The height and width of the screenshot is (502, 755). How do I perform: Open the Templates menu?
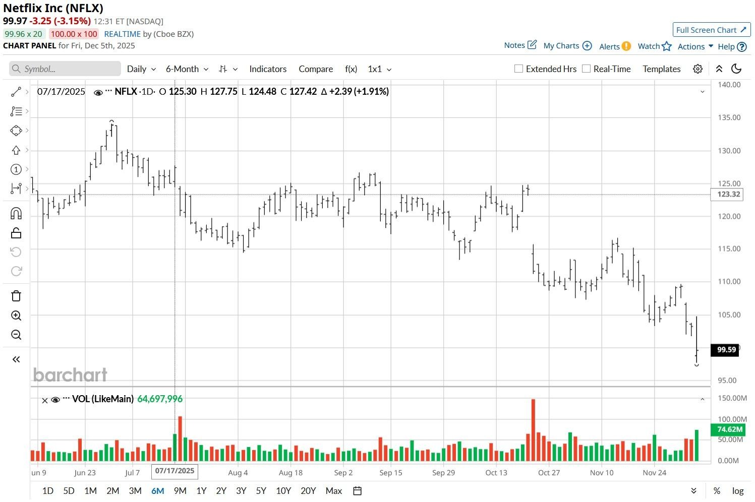click(662, 69)
